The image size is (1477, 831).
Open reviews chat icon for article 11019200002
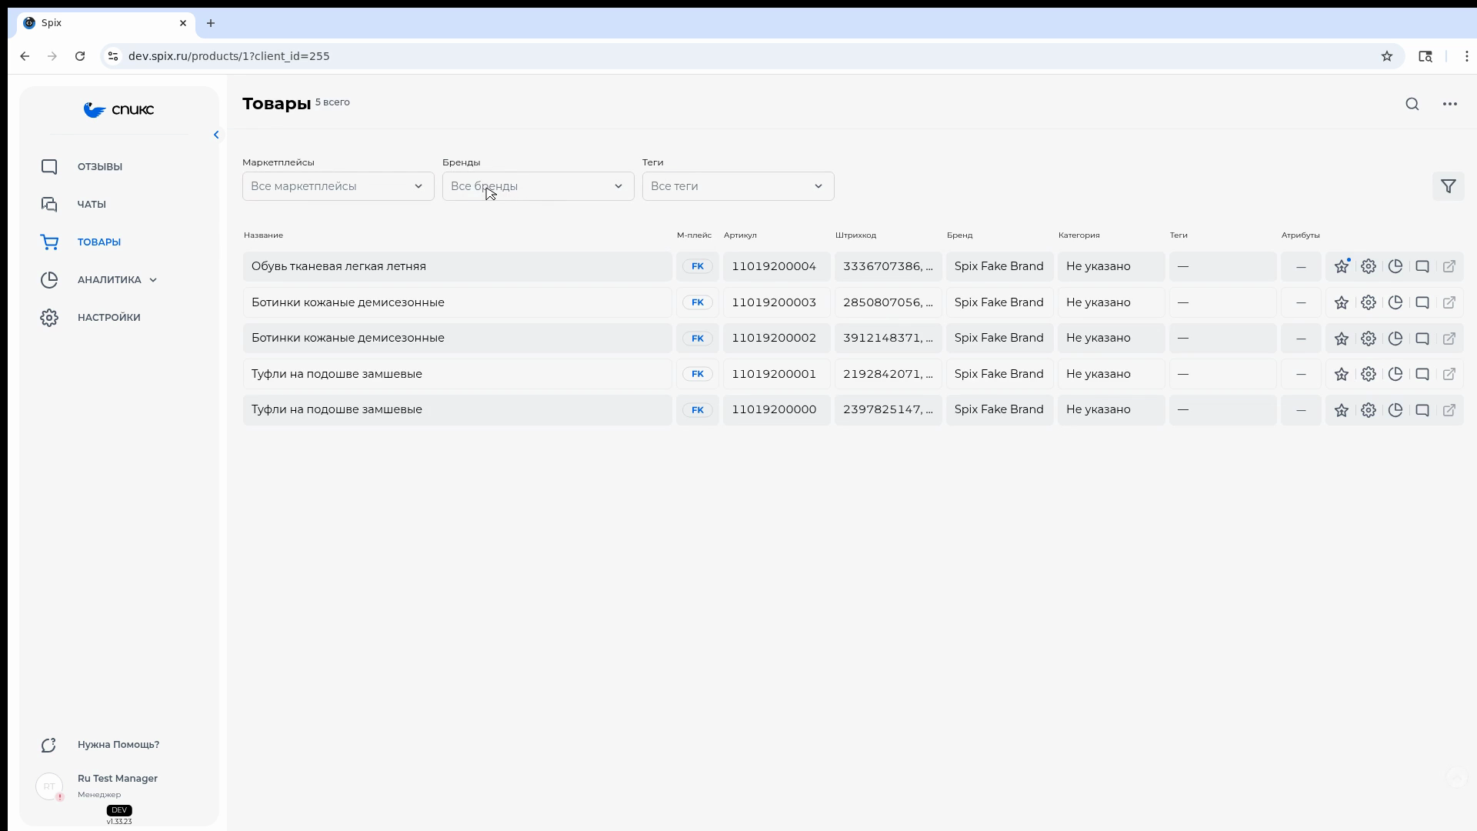point(1422,339)
